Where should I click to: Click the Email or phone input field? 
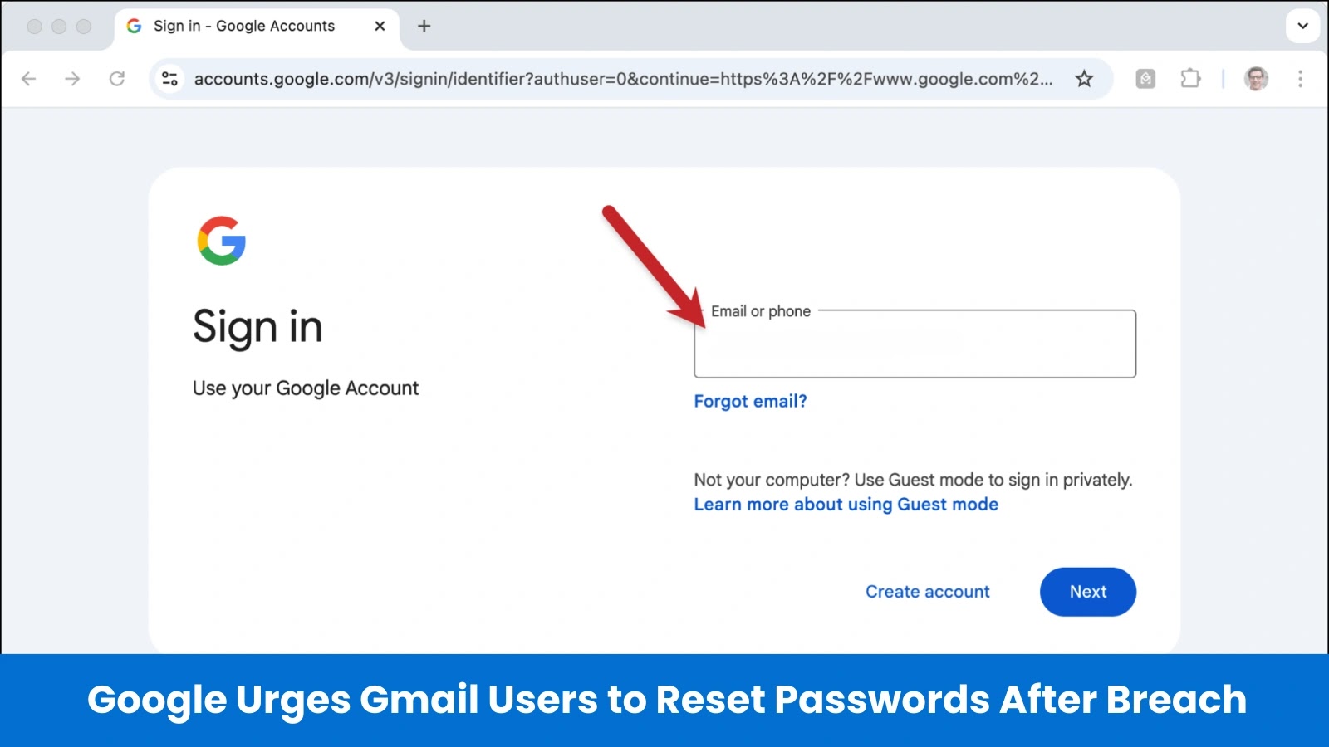914,344
